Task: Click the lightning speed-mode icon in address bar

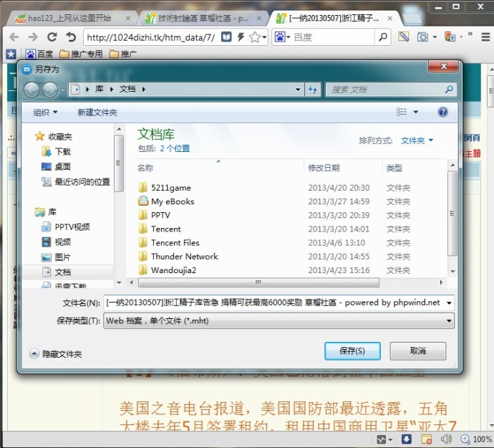Action: click(241, 37)
